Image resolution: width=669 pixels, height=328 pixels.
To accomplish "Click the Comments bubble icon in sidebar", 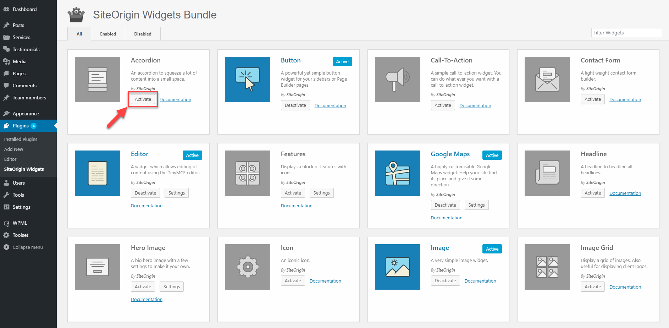I will click(6, 86).
